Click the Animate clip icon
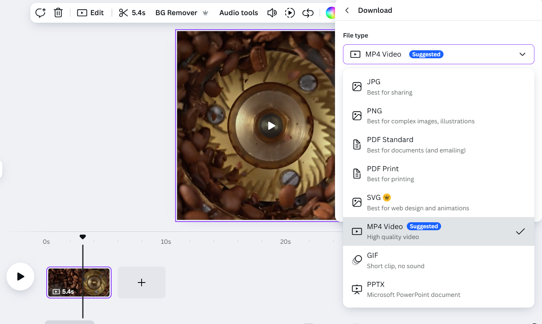This screenshot has height=324, width=542. (290, 12)
